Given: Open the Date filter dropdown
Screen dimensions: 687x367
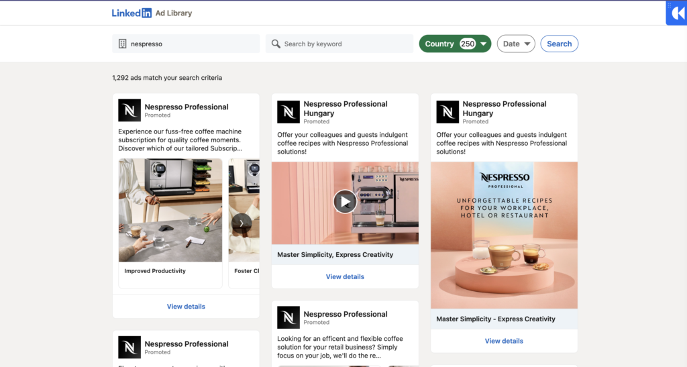Looking at the screenshot, I should [516, 44].
